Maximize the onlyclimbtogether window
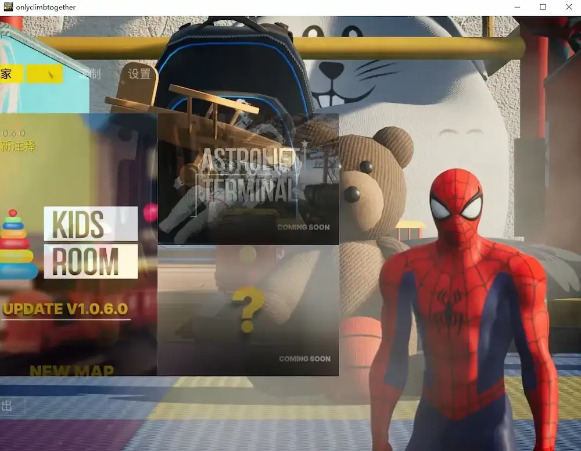Viewport: 581px width, 451px height. pyautogui.click(x=543, y=8)
